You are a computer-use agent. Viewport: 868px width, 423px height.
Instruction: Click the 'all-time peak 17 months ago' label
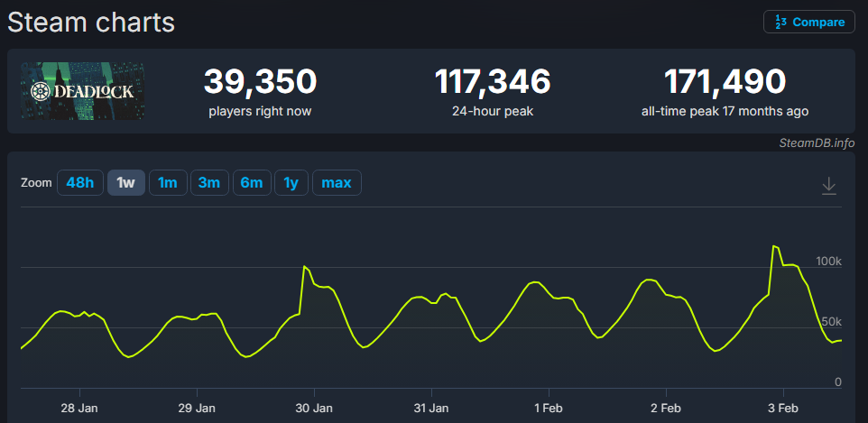725,111
